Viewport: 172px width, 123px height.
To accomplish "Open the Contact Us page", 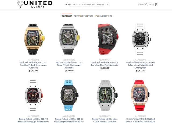I will [x=103, y=5].
